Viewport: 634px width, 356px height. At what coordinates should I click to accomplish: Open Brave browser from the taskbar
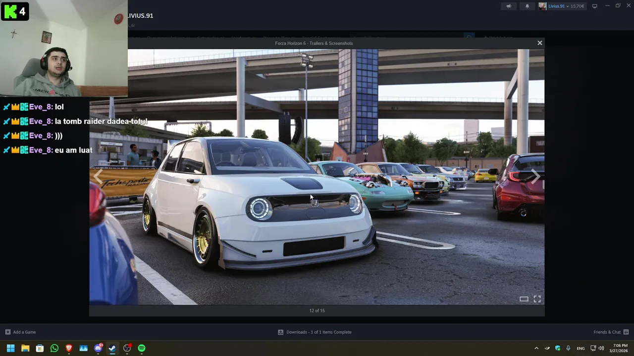(x=69, y=348)
